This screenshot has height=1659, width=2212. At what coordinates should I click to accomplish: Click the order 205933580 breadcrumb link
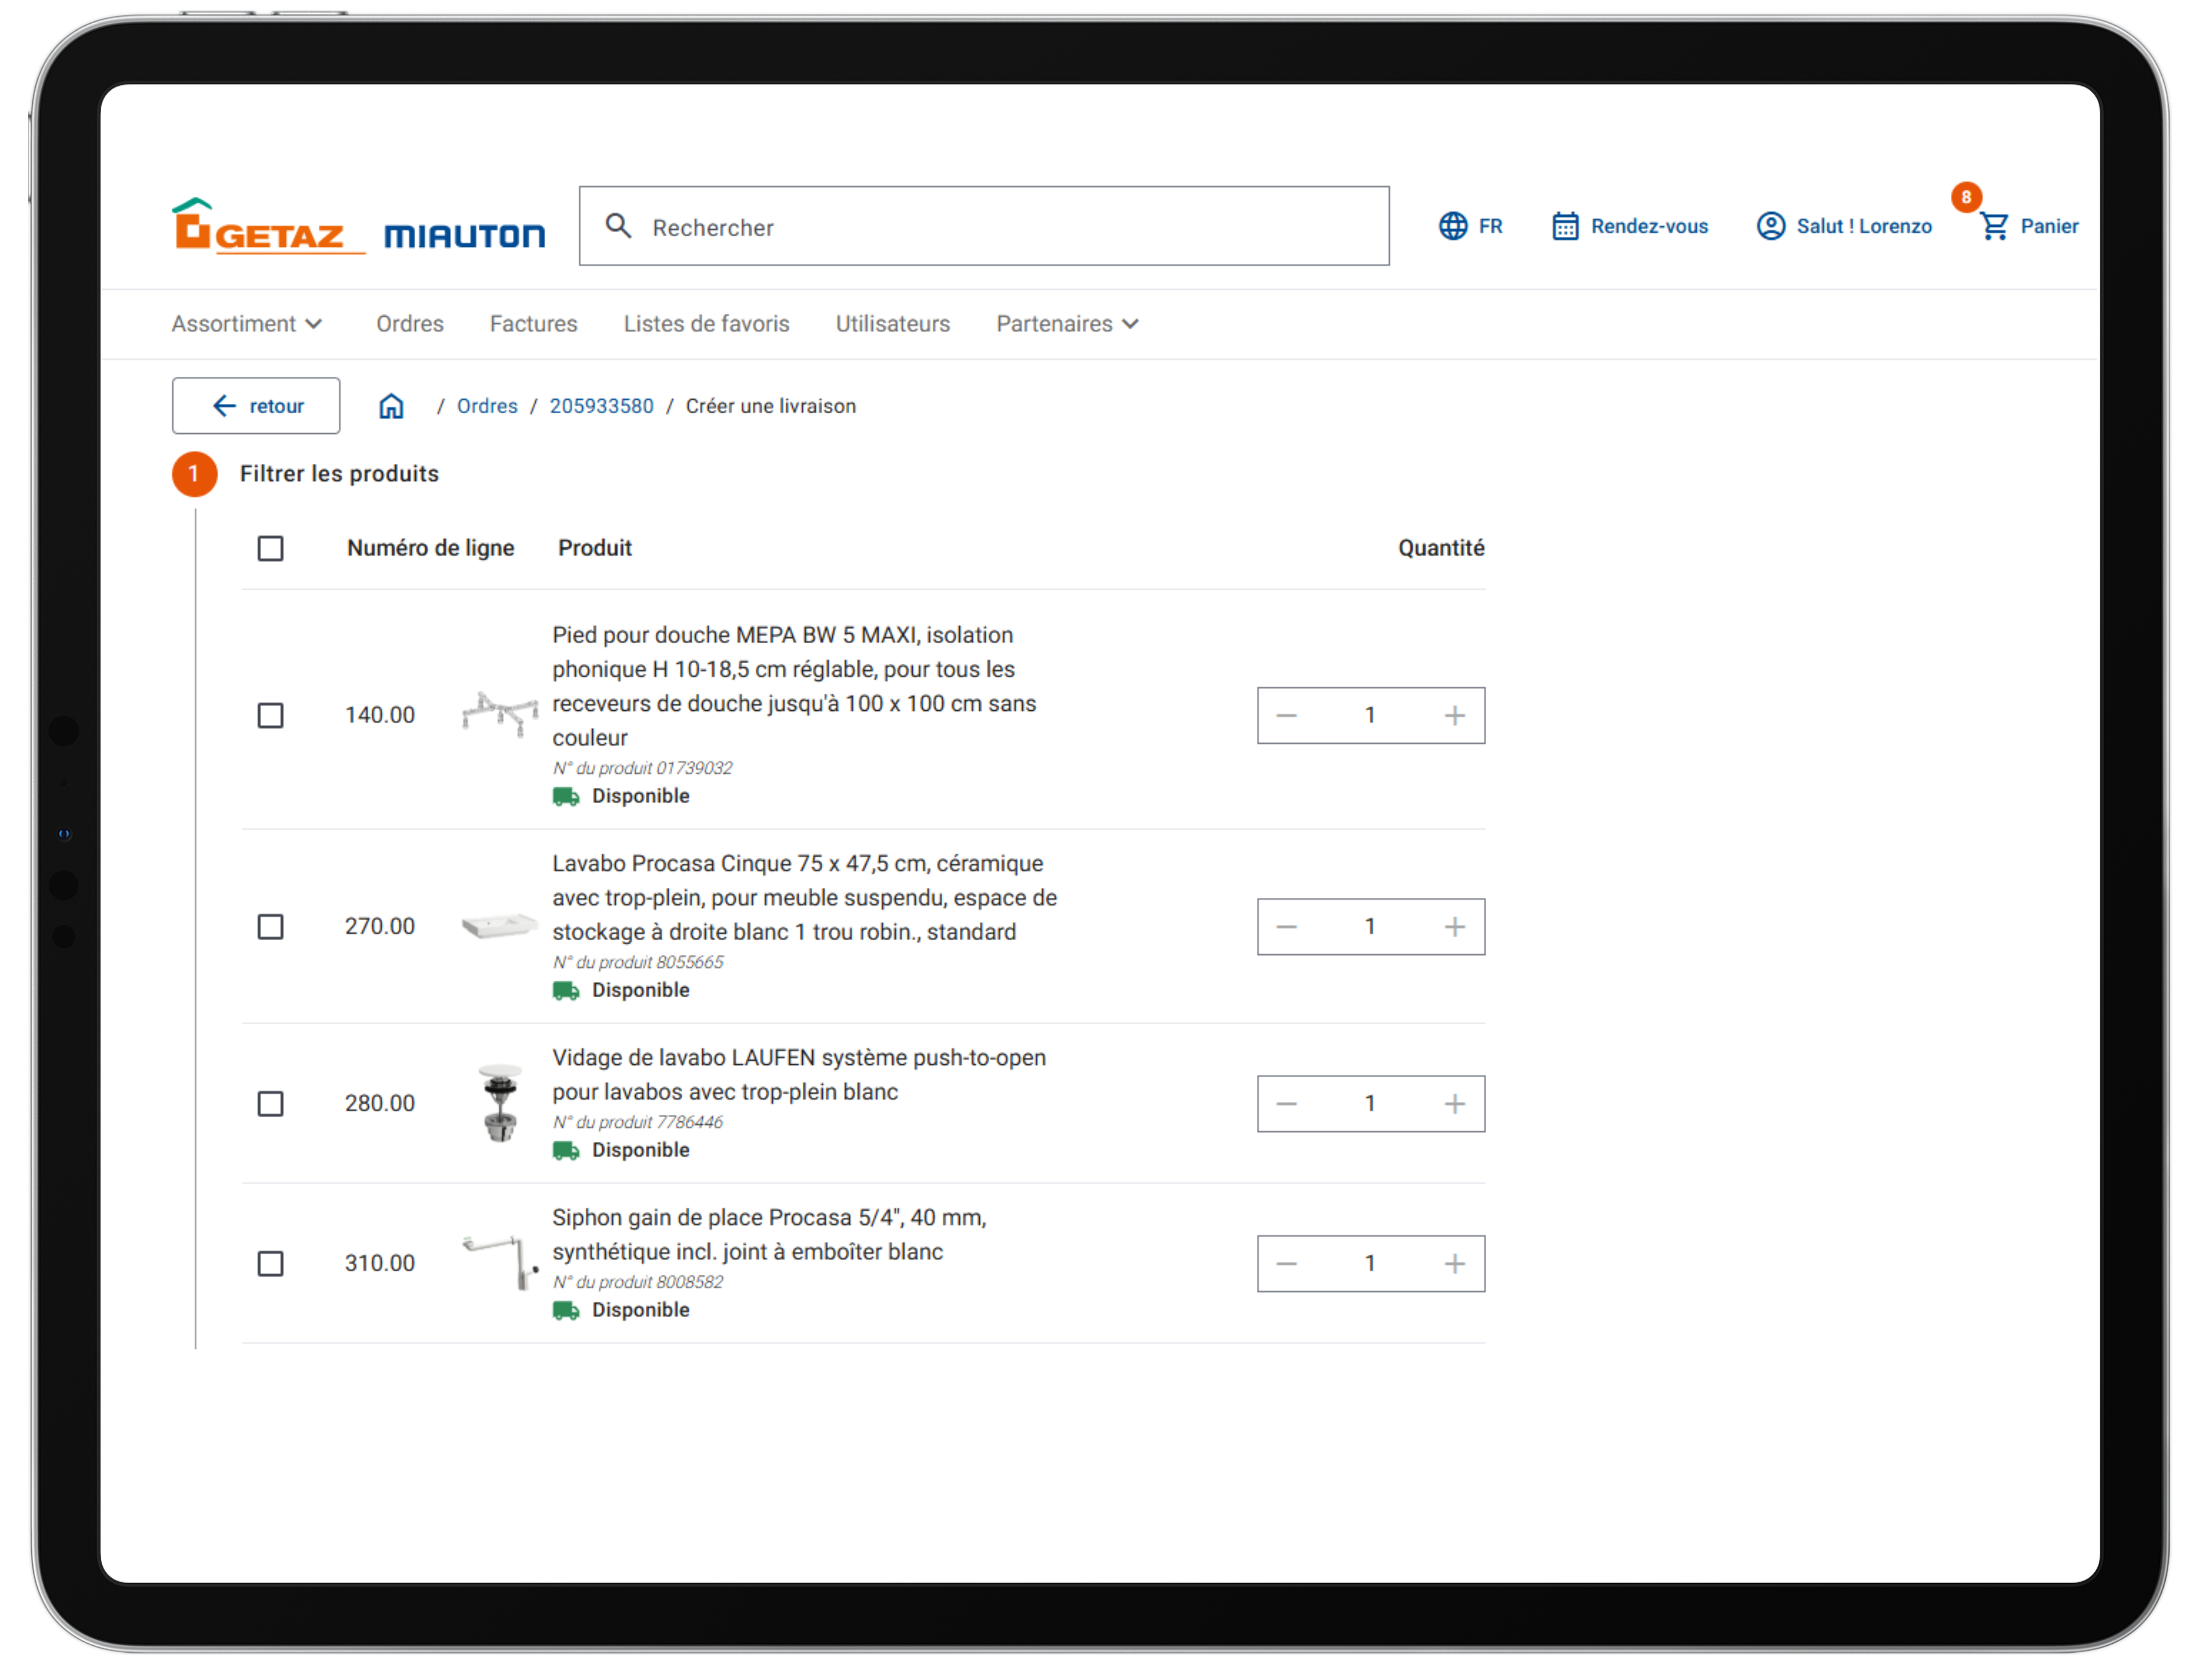602,407
